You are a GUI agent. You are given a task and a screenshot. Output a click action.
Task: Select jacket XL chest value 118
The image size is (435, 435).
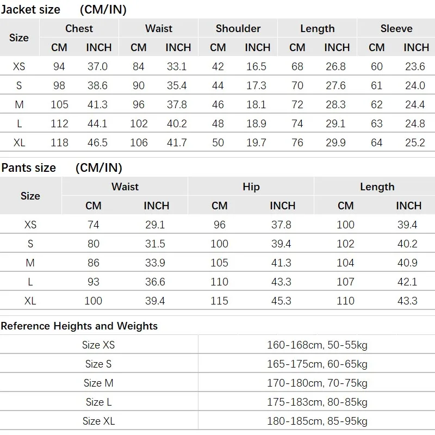[59, 142]
